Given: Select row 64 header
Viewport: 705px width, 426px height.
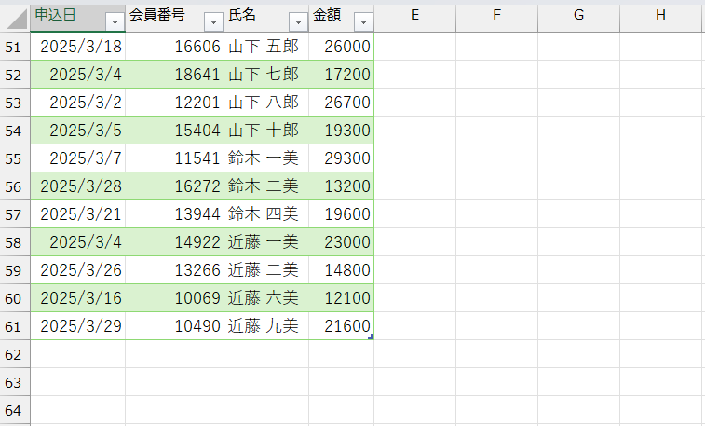Looking at the screenshot, I should [15, 410].
